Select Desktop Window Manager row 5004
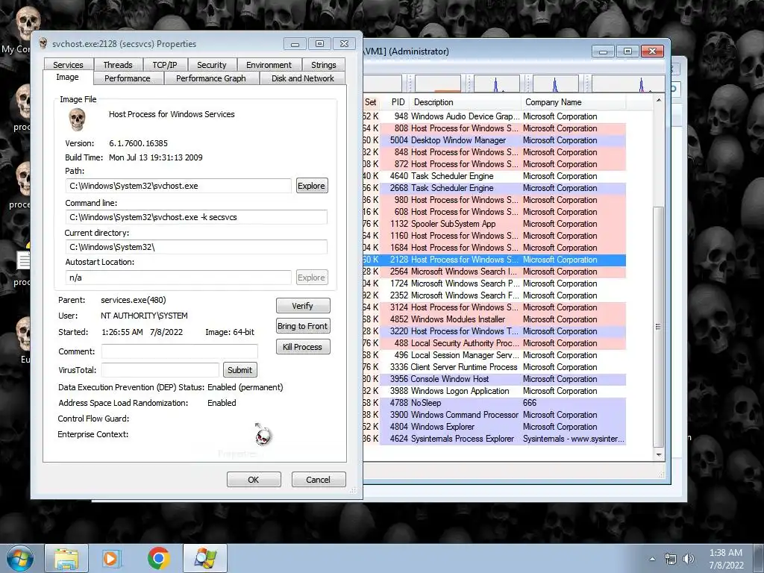764x573 pixels. coord(495,140)
